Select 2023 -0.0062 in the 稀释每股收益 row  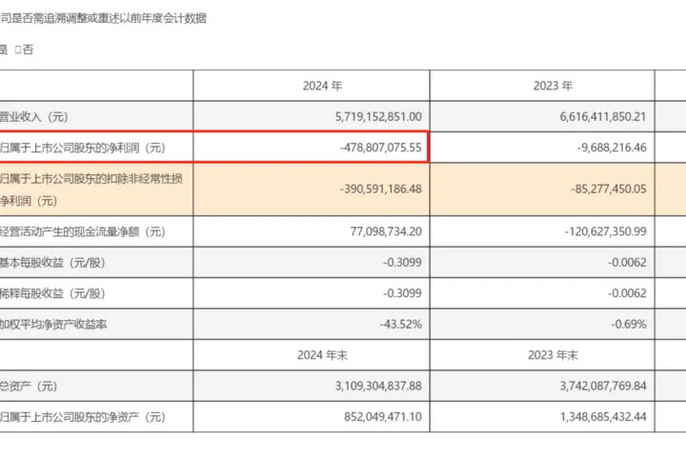[627, 293]
